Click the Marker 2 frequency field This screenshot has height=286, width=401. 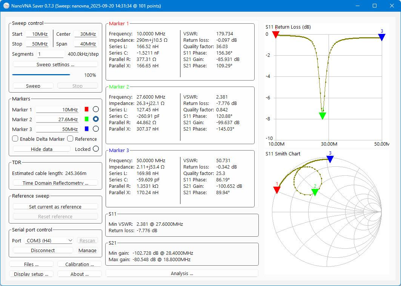[58, 119]
